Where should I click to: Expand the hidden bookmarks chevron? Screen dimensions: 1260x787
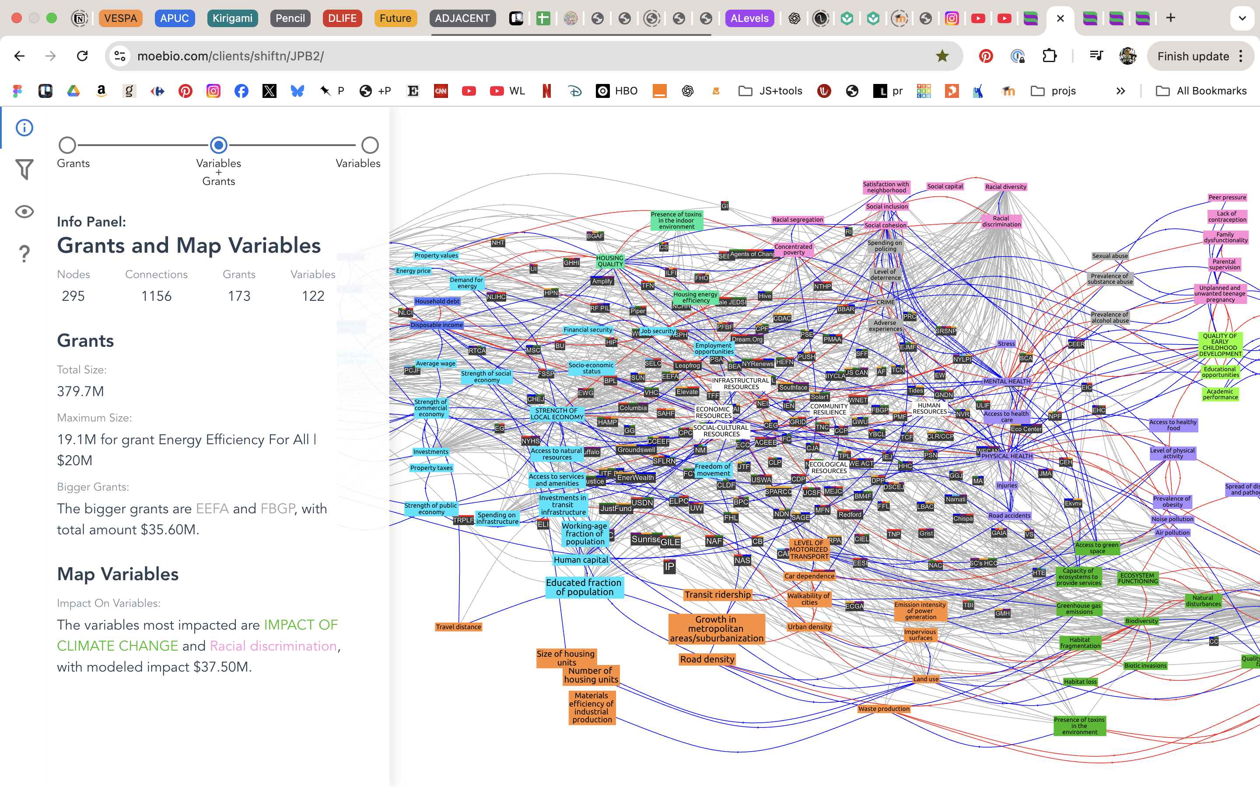(x=1120, y=91)
